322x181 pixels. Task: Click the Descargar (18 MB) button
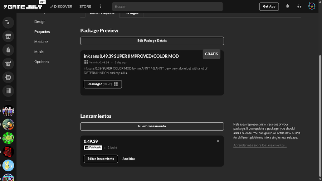(103, 84)
